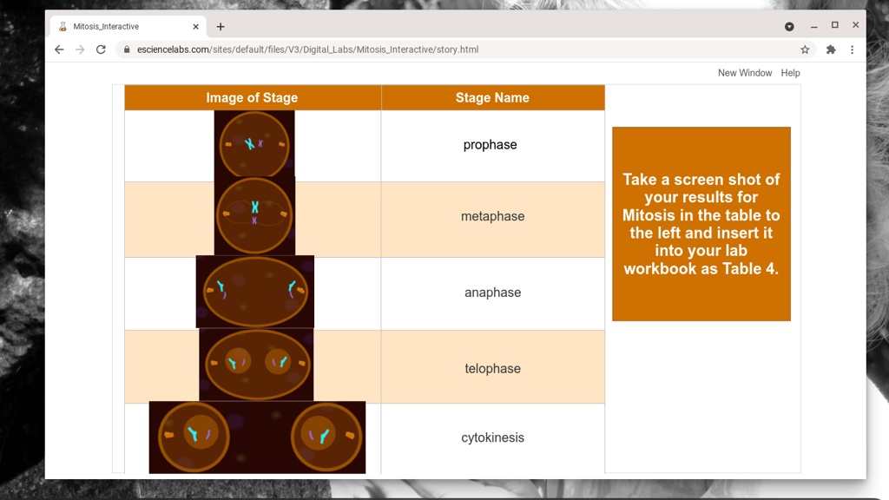
Task: Click the telophase cell image
Action: click(256, 365)
